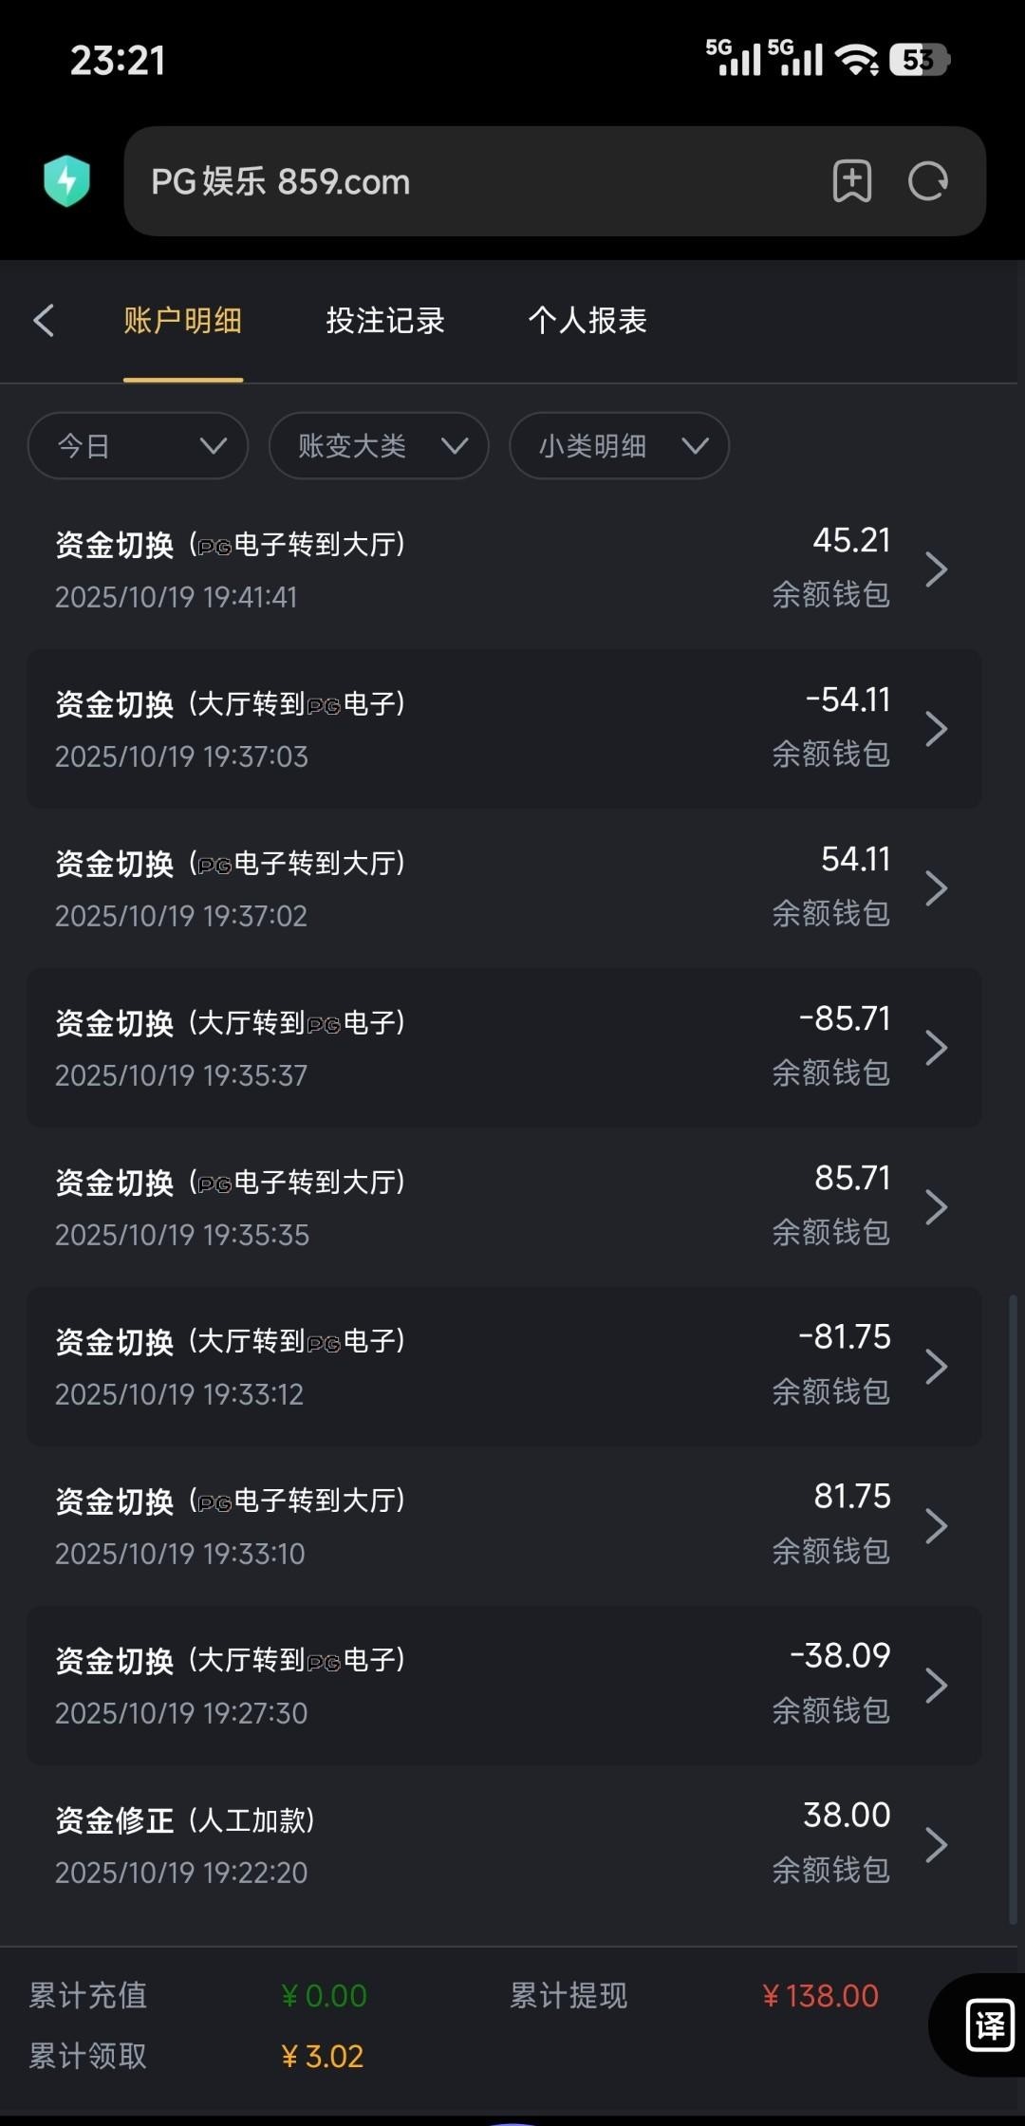The width and height of the screenshot is (1025, 2126).
Task: Select the 账户明细 tab
Action: pos(182,321)
